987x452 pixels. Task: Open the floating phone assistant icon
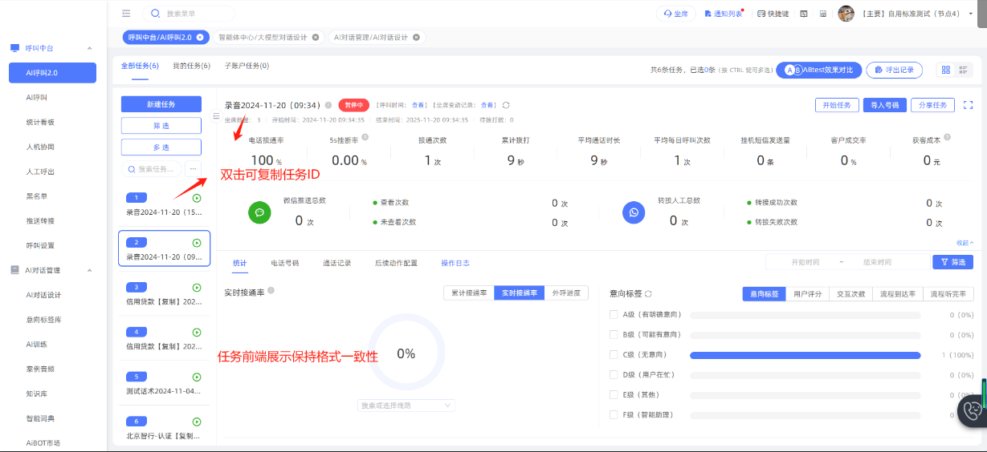pyautogui.click(x=973, y=410)
